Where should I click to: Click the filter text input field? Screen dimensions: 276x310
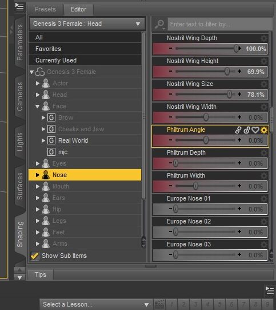[x=219, y=24]
